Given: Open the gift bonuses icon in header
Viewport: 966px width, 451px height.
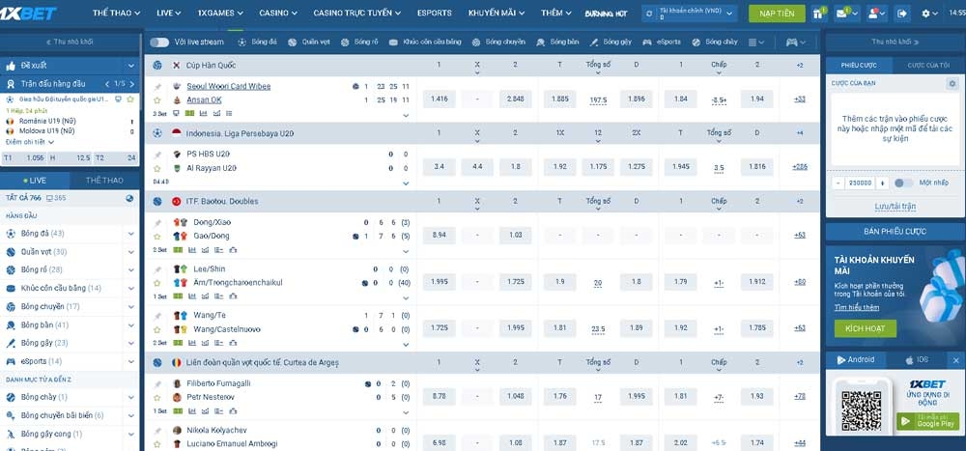Looking at the screenshot, I should (x=819, y=13).
